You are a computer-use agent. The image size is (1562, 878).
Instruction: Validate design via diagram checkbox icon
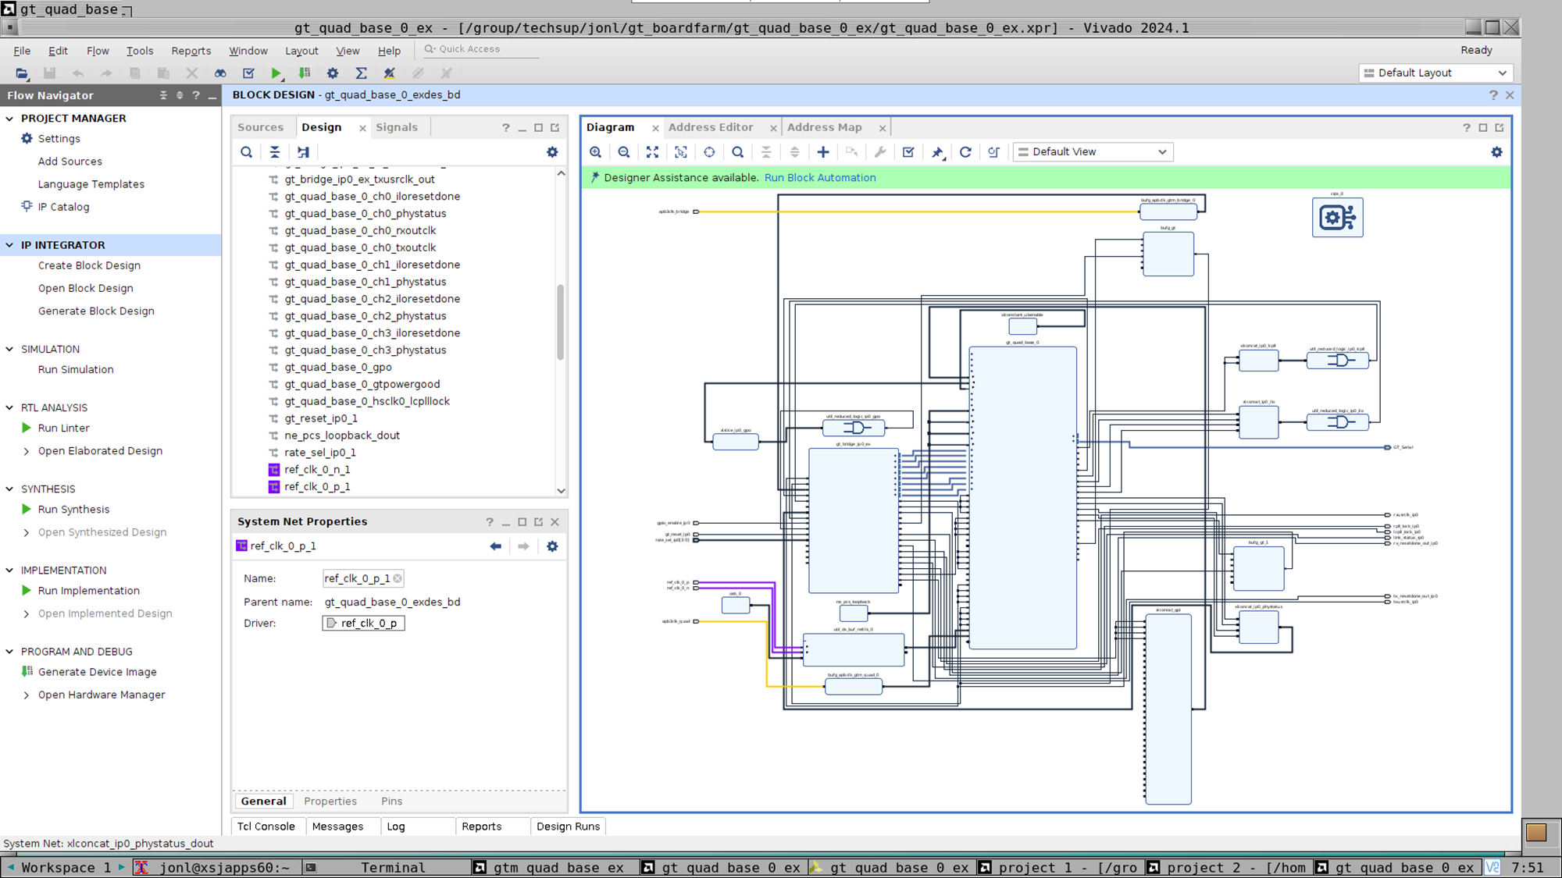pos(908,152)
